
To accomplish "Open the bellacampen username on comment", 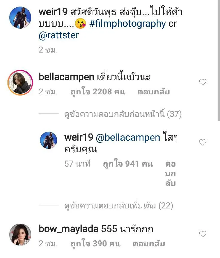I will tap(66, 77).
